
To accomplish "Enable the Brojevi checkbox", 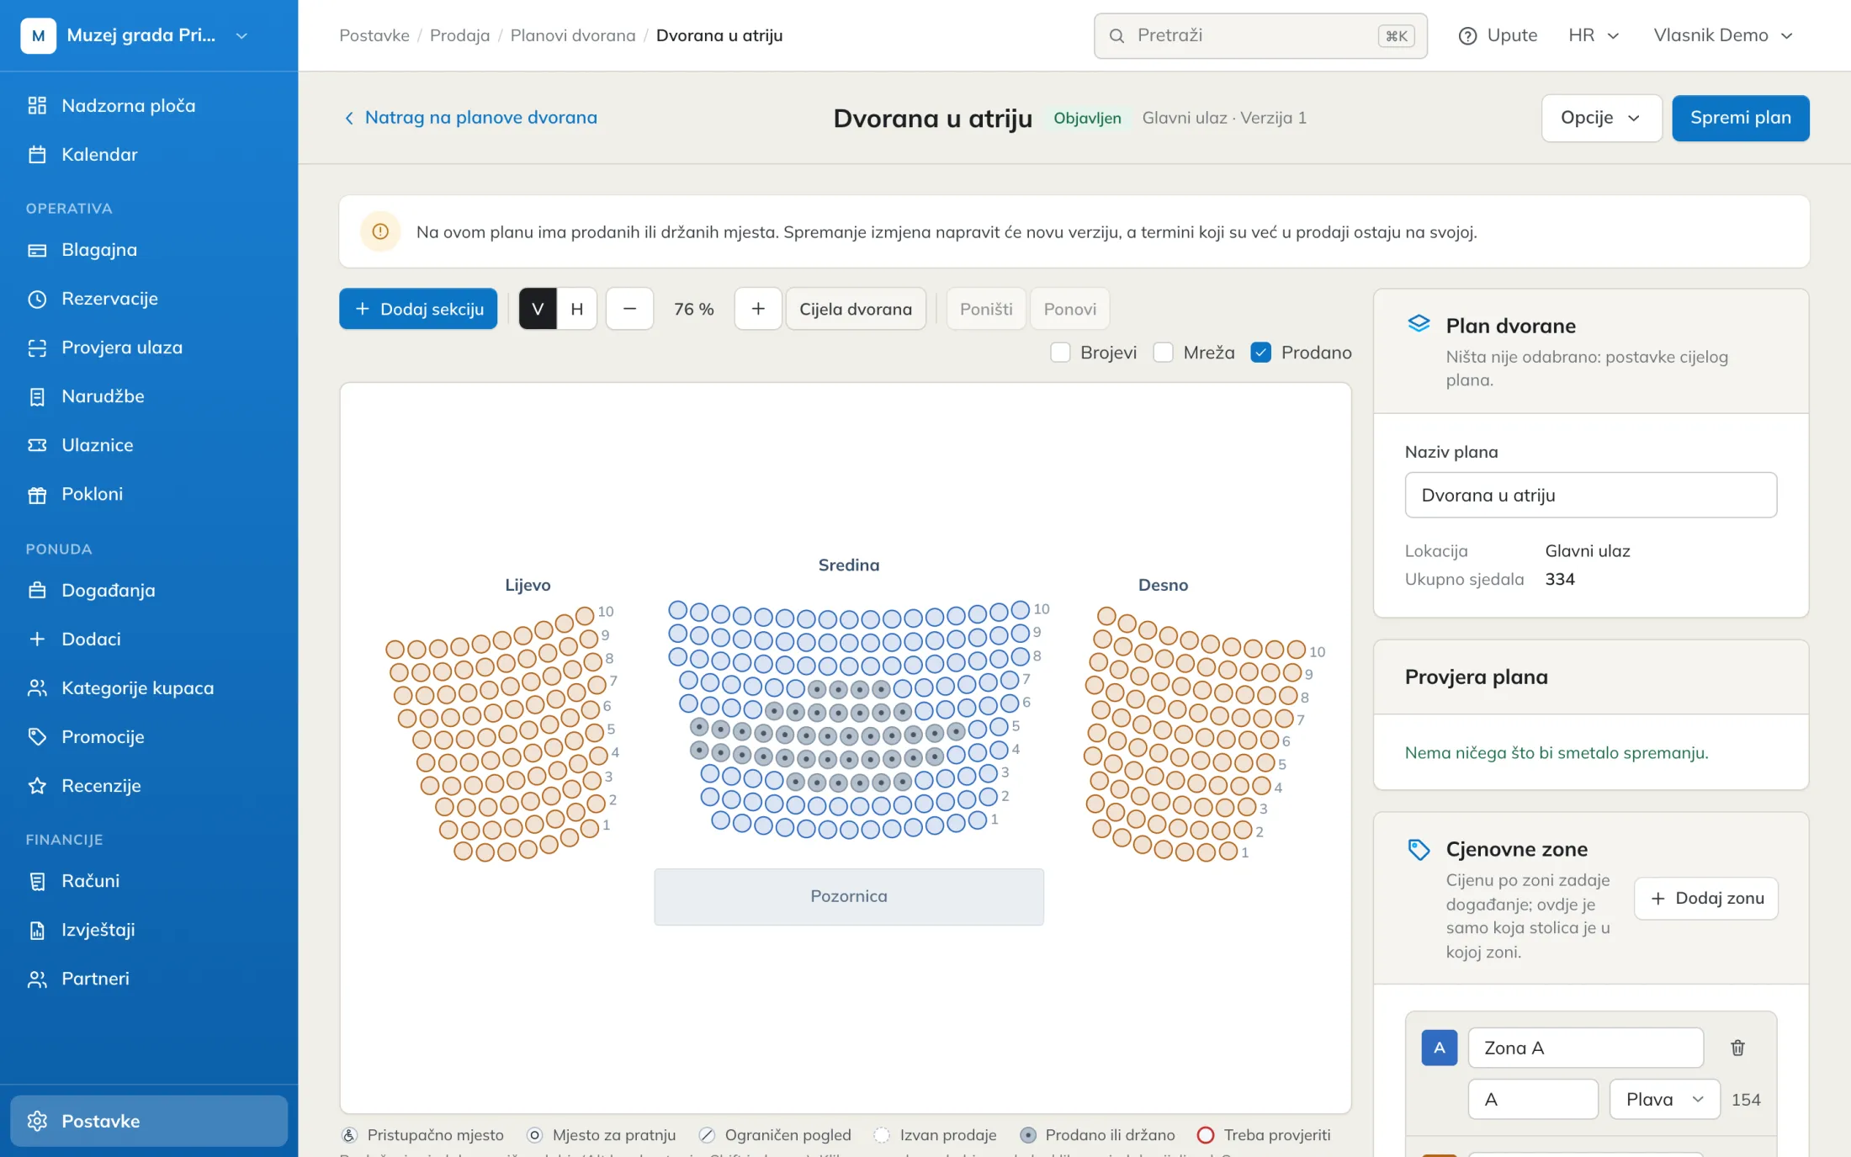I will point(1060,353).
